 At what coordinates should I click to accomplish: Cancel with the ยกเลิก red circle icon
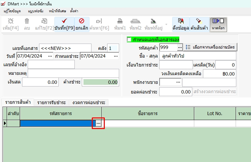82,24
